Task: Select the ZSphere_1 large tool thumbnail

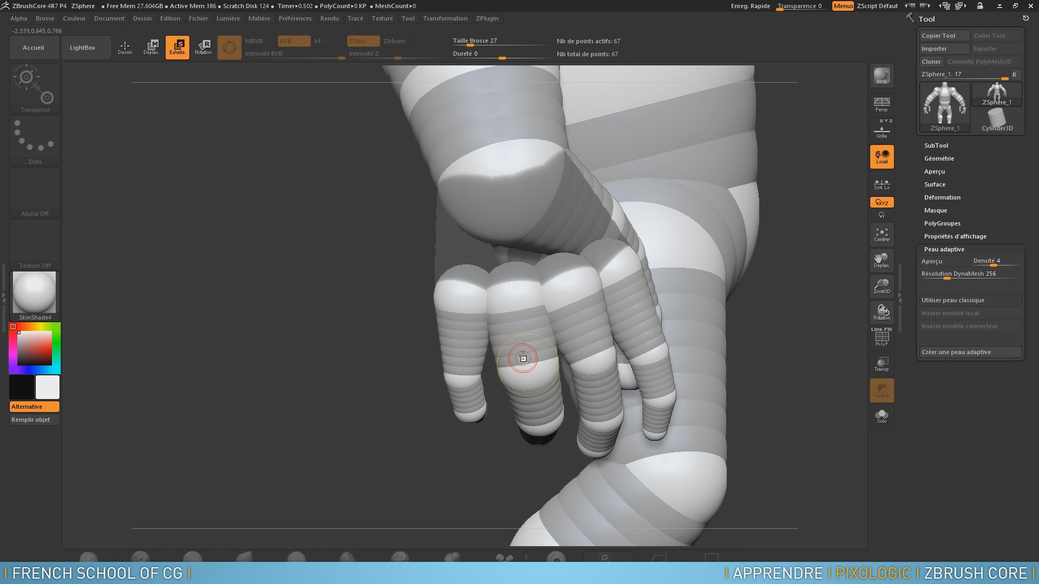Action: (x=945, y=107)
